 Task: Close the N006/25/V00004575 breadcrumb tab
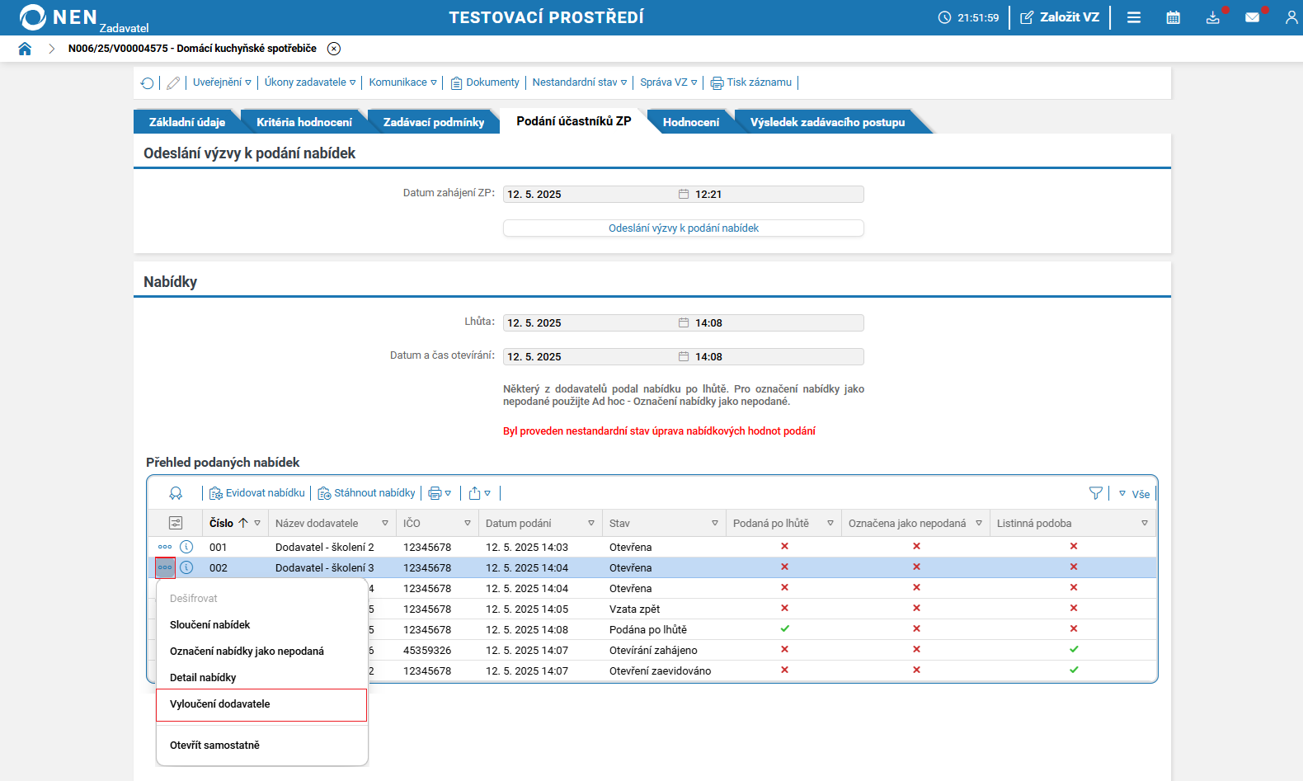(334, 49)
